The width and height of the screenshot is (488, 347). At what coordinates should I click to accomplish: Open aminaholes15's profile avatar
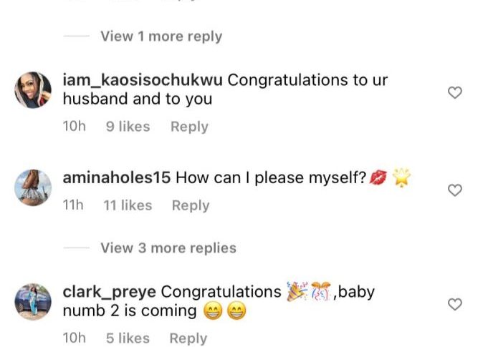(x=34, y=187)
